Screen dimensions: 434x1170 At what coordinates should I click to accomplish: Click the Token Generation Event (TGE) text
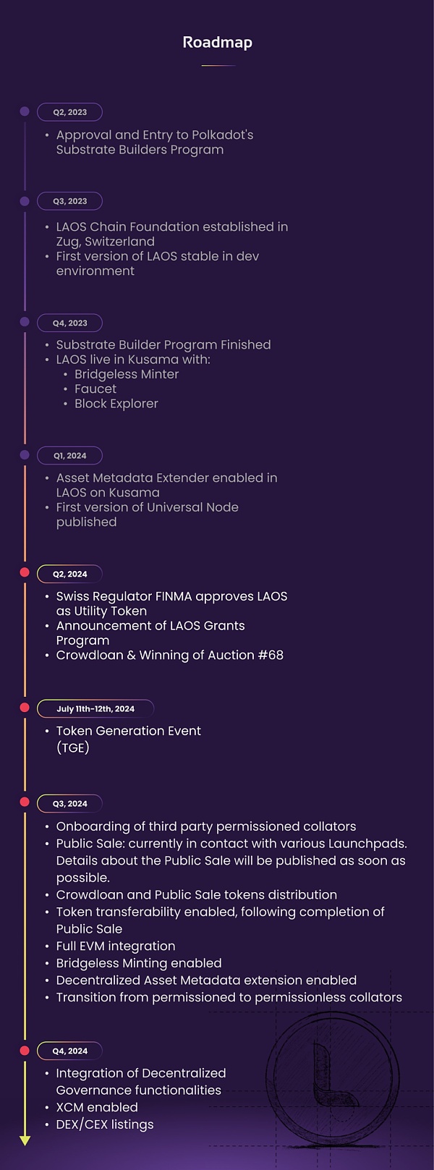128,739
